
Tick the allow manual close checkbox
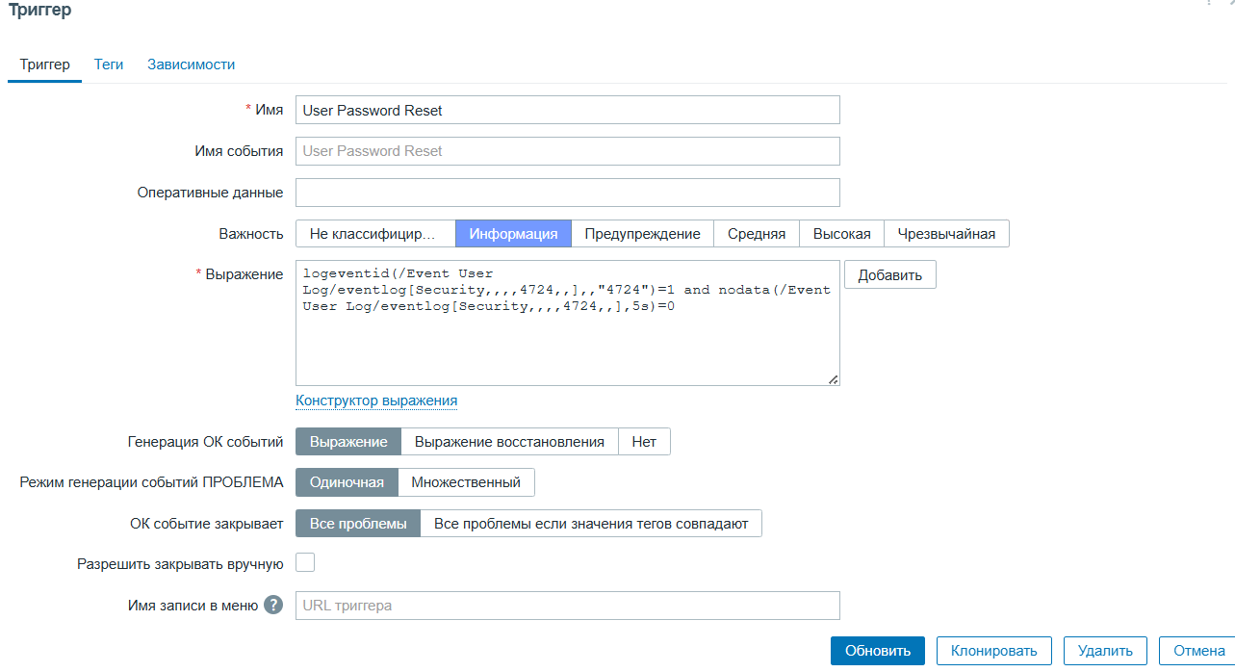point(305,563)
